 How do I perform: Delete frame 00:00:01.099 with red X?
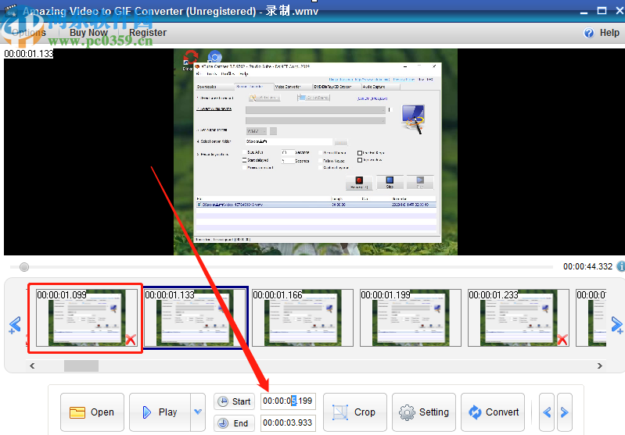[131, 340]
